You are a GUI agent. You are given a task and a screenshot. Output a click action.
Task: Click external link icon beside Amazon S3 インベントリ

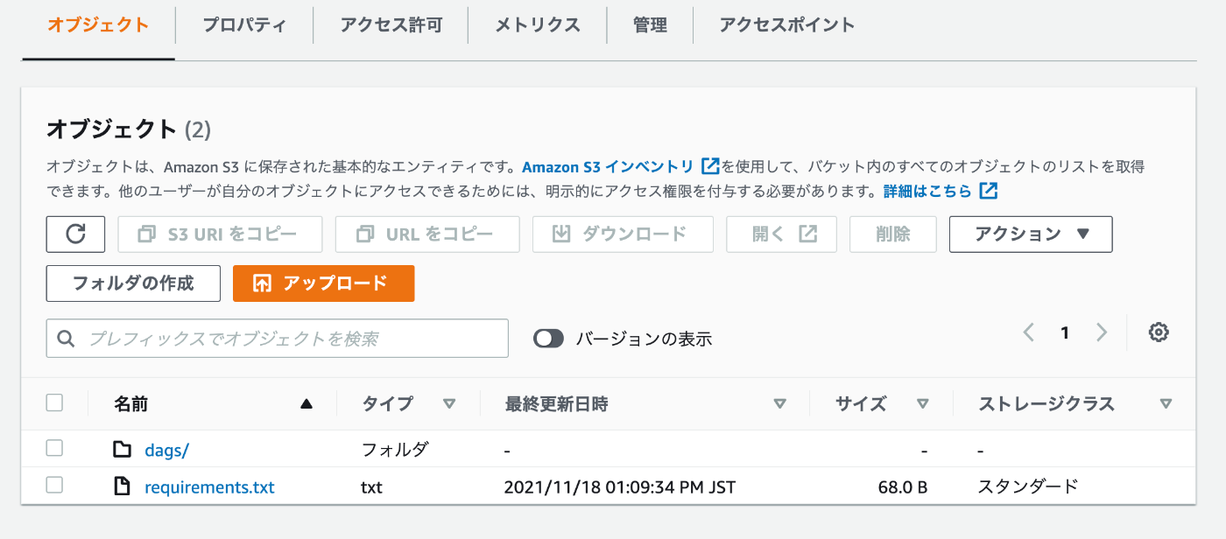point(710,166)
